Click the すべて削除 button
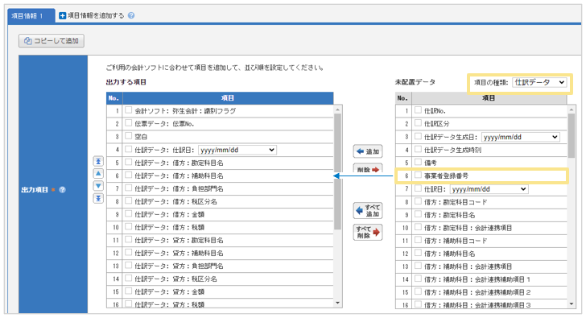This screenshot has height=318, width=586. point(368,232)
